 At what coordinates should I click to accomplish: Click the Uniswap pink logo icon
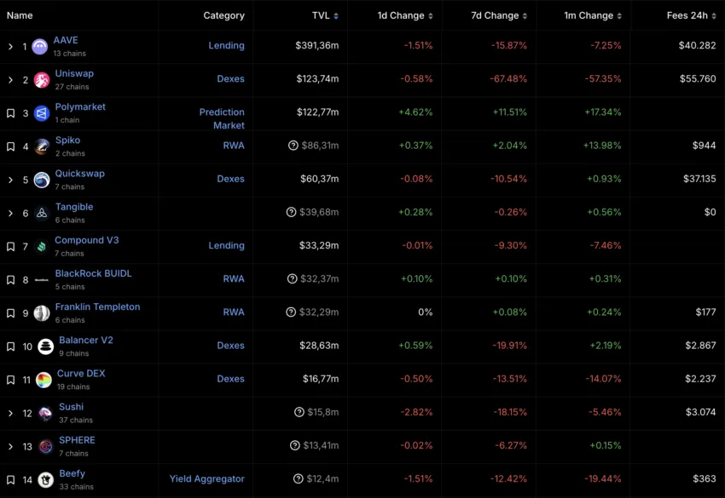(42, 80)
